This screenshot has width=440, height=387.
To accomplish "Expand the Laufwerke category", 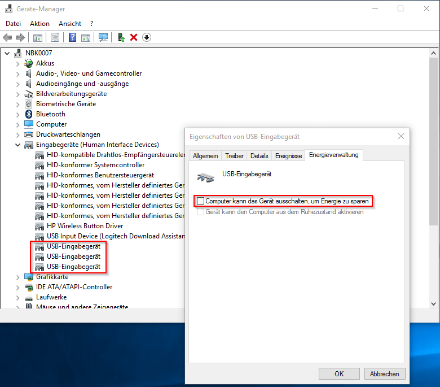I will tap(18, 298).
